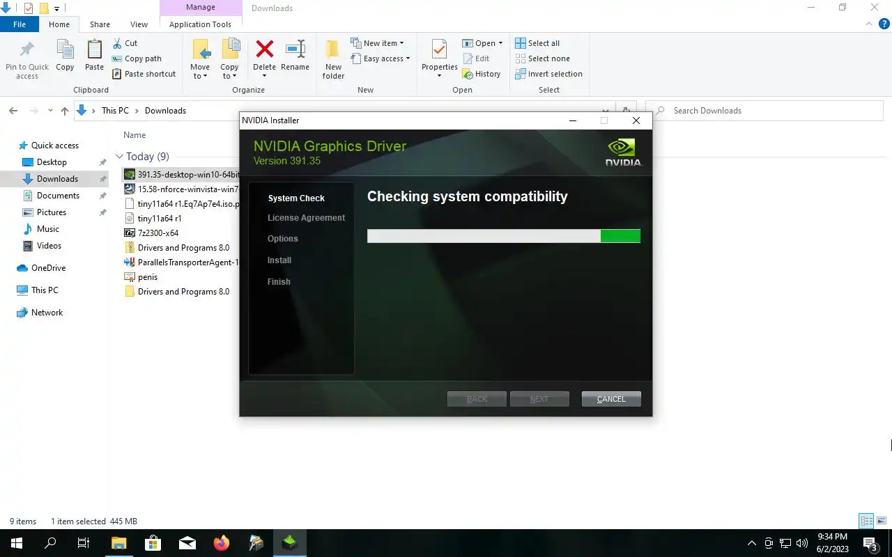Open the Copy to menu

[229, 59]
